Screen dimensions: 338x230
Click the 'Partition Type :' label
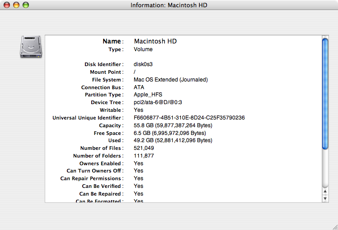point(104,95)
